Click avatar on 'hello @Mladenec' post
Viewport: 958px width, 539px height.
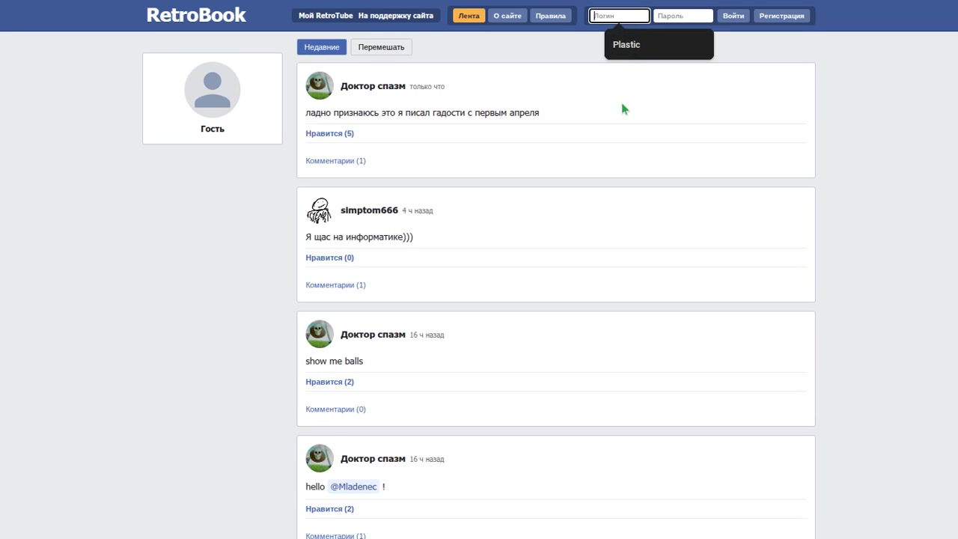point(320,459)
